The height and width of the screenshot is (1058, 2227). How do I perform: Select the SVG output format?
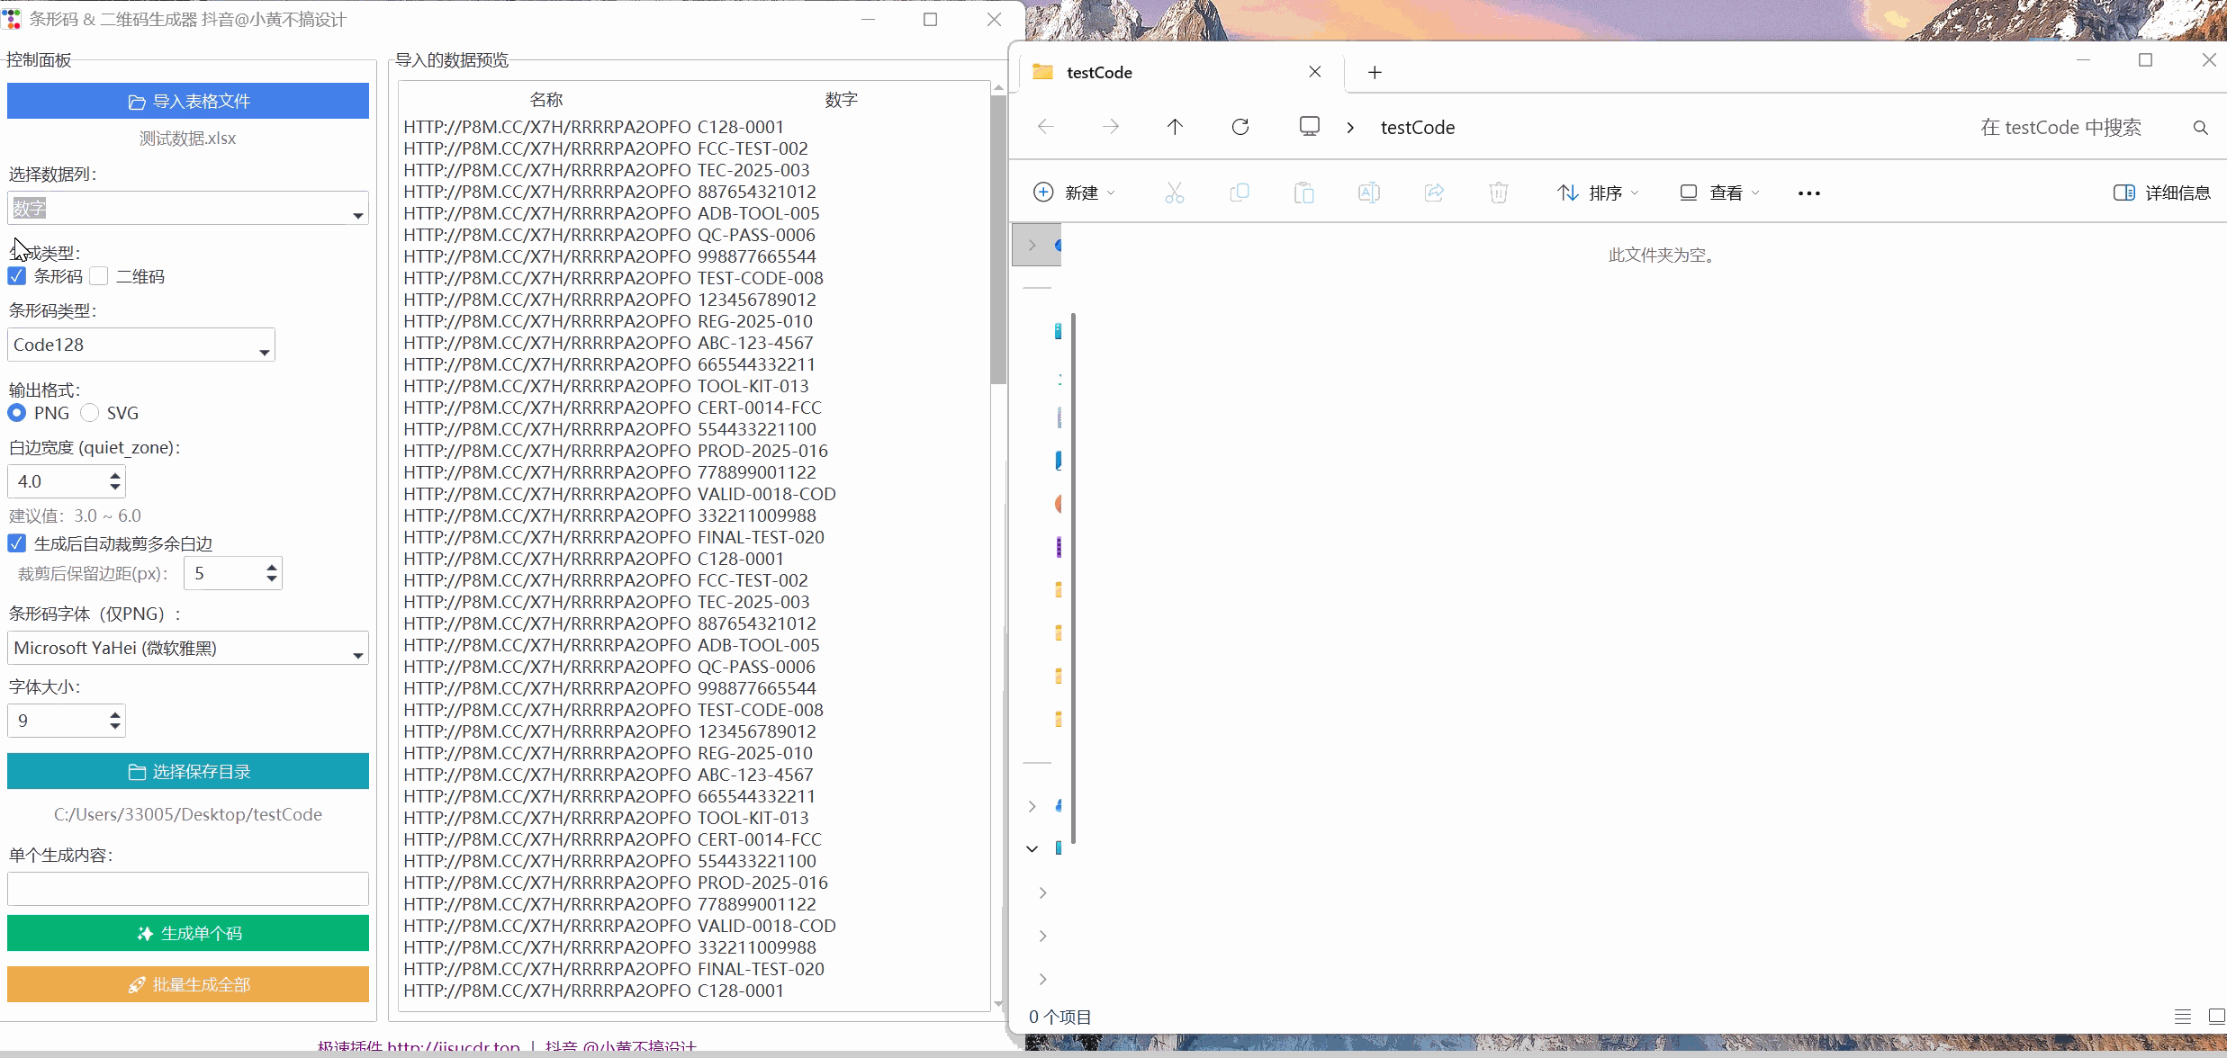(x=90, y=413)
